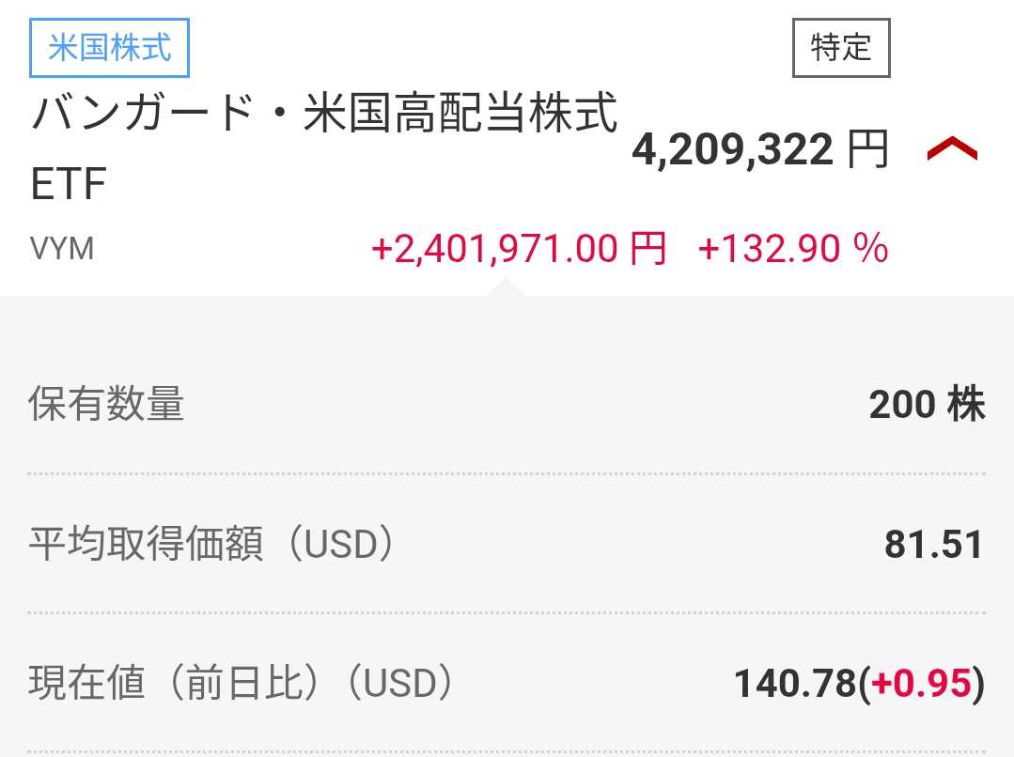The width and height of the screenshot is (1014, 757).
Task: Click the small triangle pointer atop details panel
Action: pyautogui.click(x=506, y=286)
